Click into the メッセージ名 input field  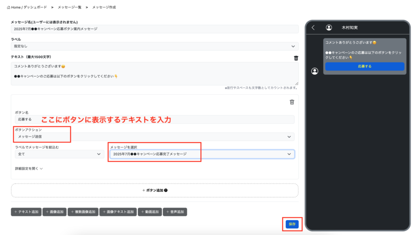[154, 29]
